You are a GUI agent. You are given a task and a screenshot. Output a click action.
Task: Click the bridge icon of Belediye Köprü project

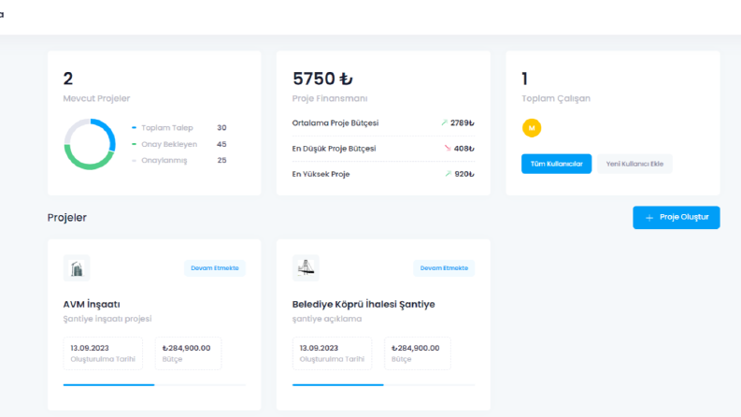[x=306, y=268]
